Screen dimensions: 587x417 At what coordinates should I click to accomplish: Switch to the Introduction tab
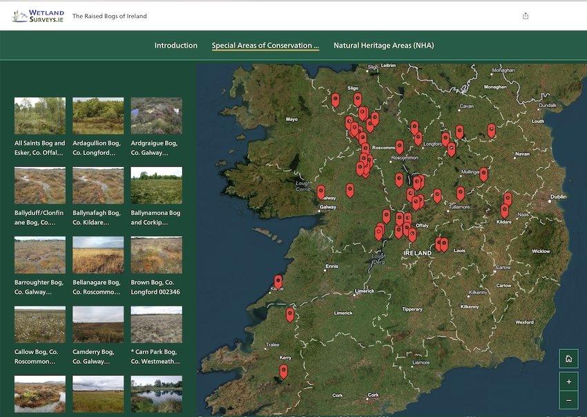click(176, 45)
